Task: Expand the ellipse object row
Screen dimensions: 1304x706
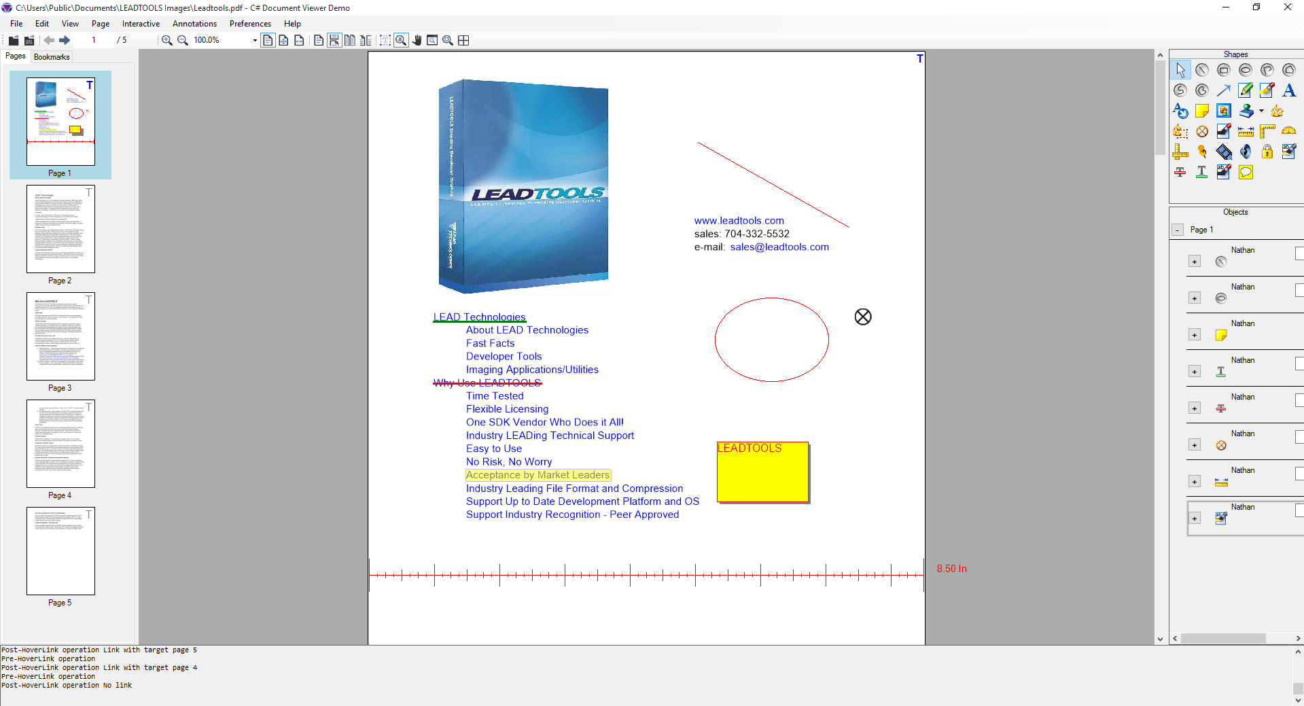Action: [x=1195, y=298]
